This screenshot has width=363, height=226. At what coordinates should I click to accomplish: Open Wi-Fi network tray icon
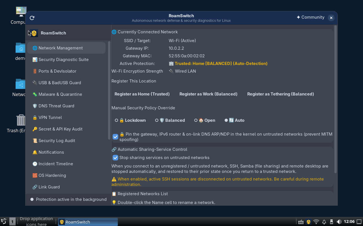point(316,222)
